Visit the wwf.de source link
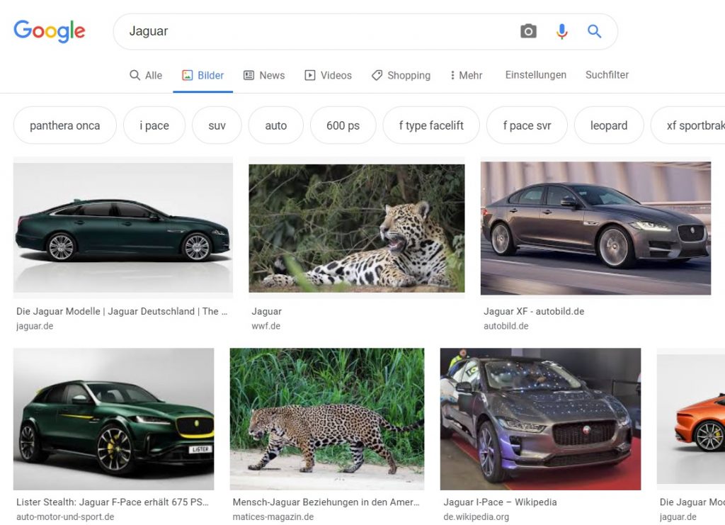 coord(266,326)
